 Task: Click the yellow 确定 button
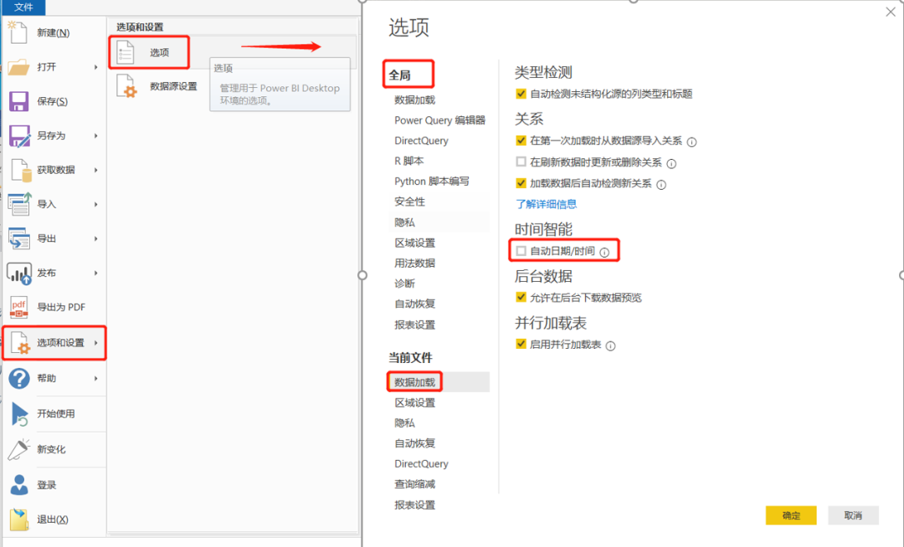pos(791,515)
